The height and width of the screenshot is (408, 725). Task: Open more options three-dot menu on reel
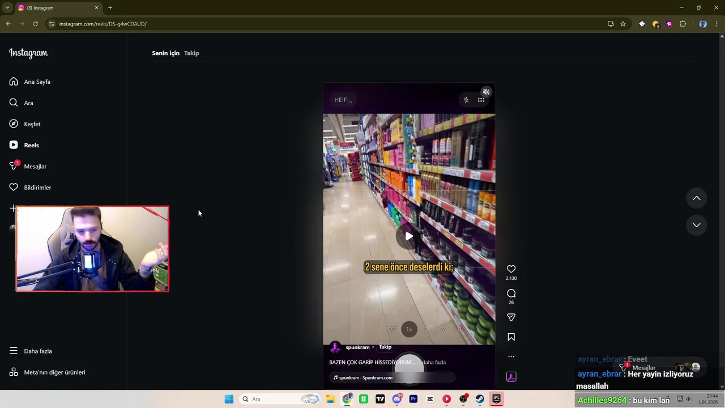[511, 356]
